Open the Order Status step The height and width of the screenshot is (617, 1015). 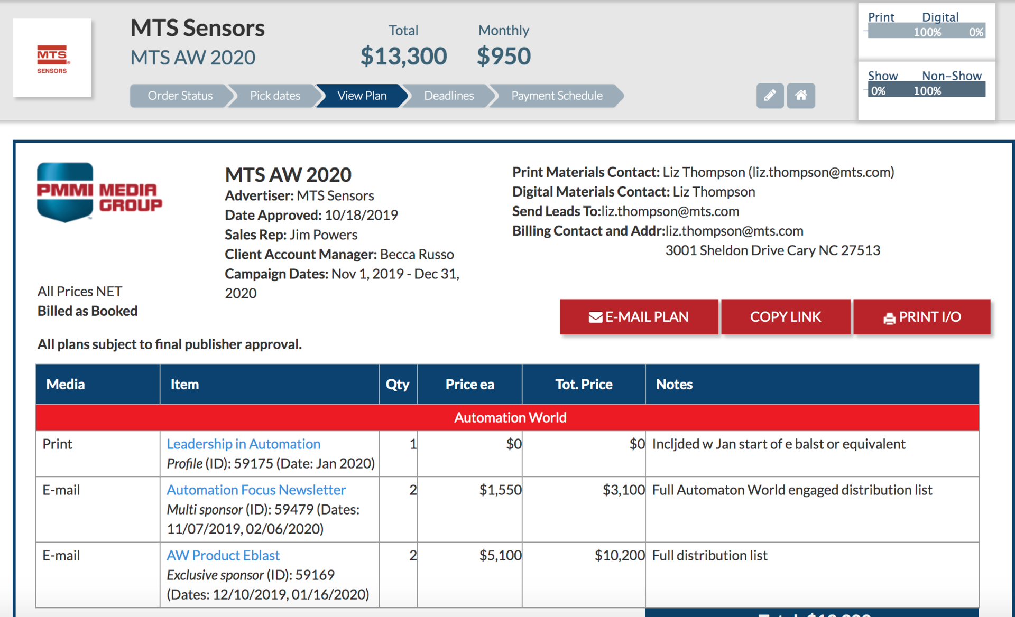click(x=180, y=96)
